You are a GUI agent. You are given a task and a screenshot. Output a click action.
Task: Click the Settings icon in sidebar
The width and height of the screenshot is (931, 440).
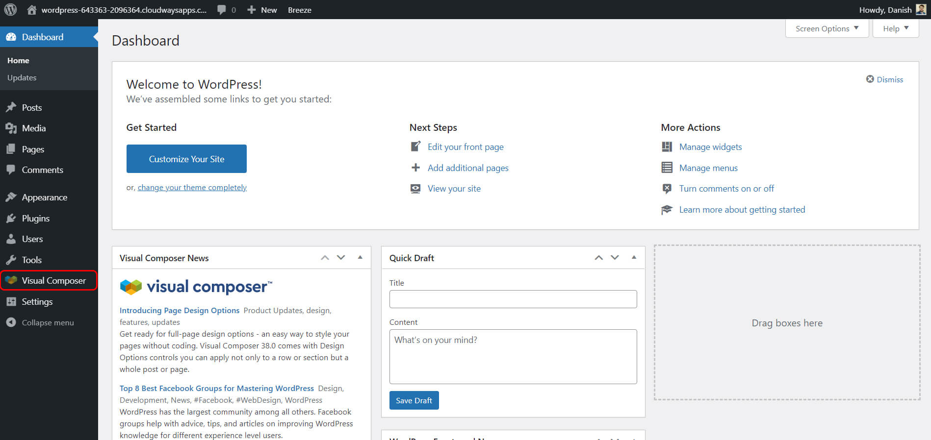pos(11,301)
